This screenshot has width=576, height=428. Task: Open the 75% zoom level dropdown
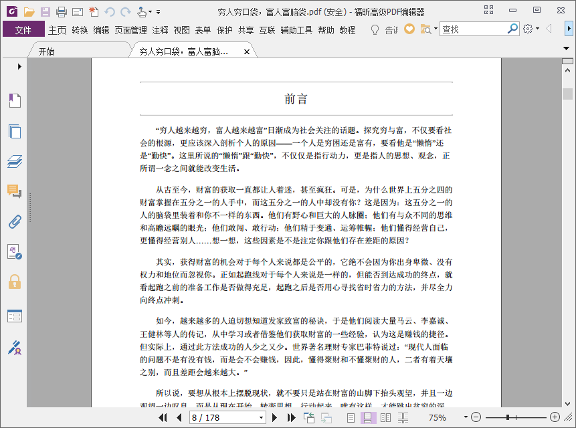click(x=466, y=417)
